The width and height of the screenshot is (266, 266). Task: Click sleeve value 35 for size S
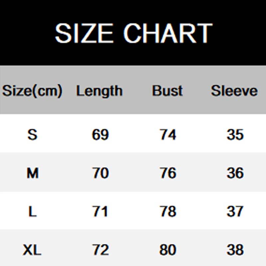(x=235, y=135)
